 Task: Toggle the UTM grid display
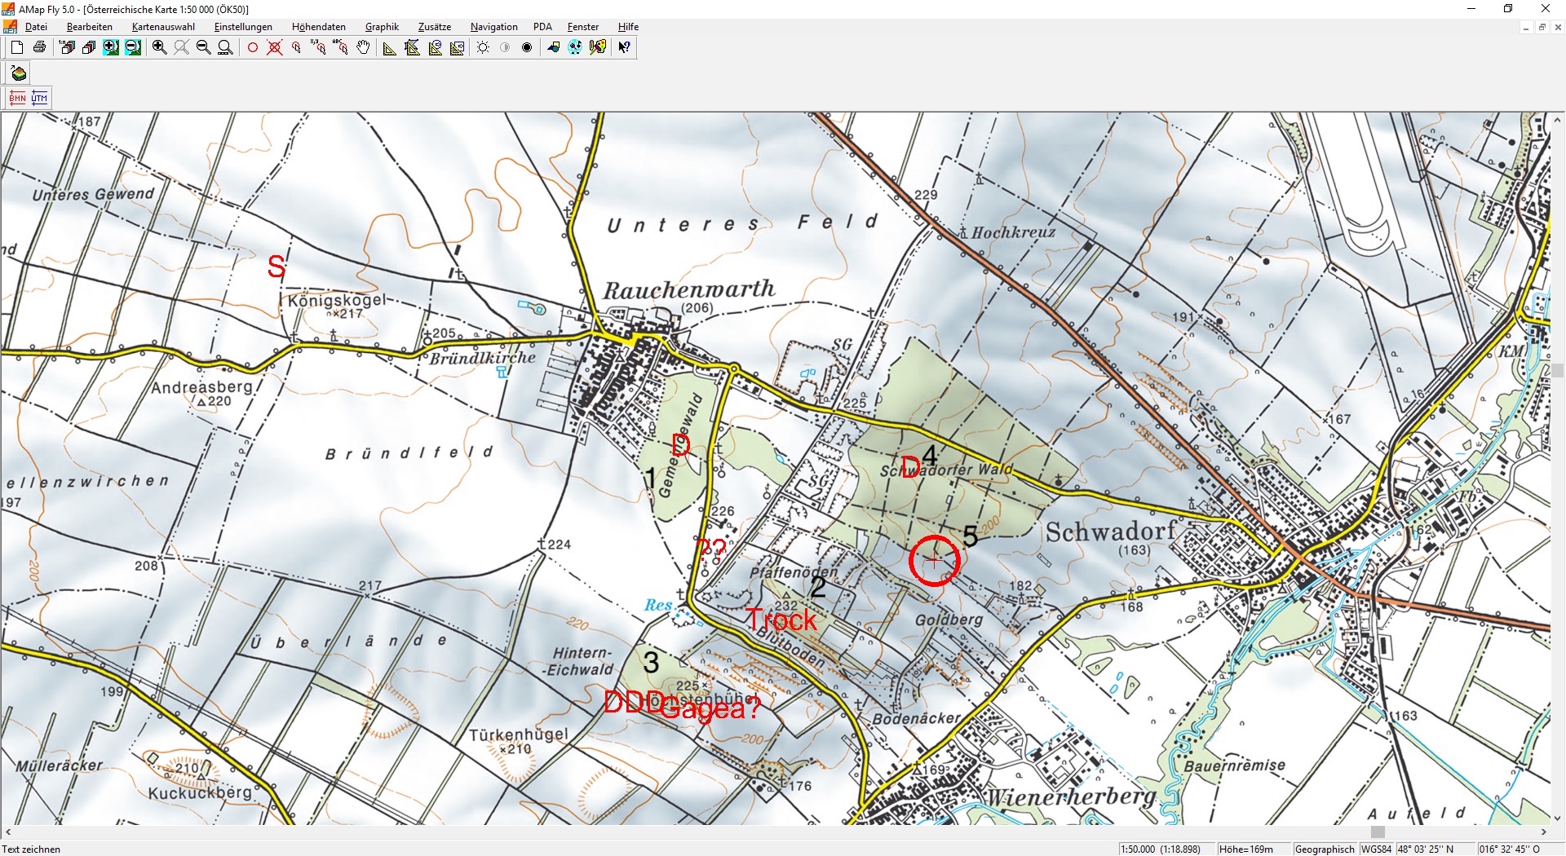pos(39,98)
